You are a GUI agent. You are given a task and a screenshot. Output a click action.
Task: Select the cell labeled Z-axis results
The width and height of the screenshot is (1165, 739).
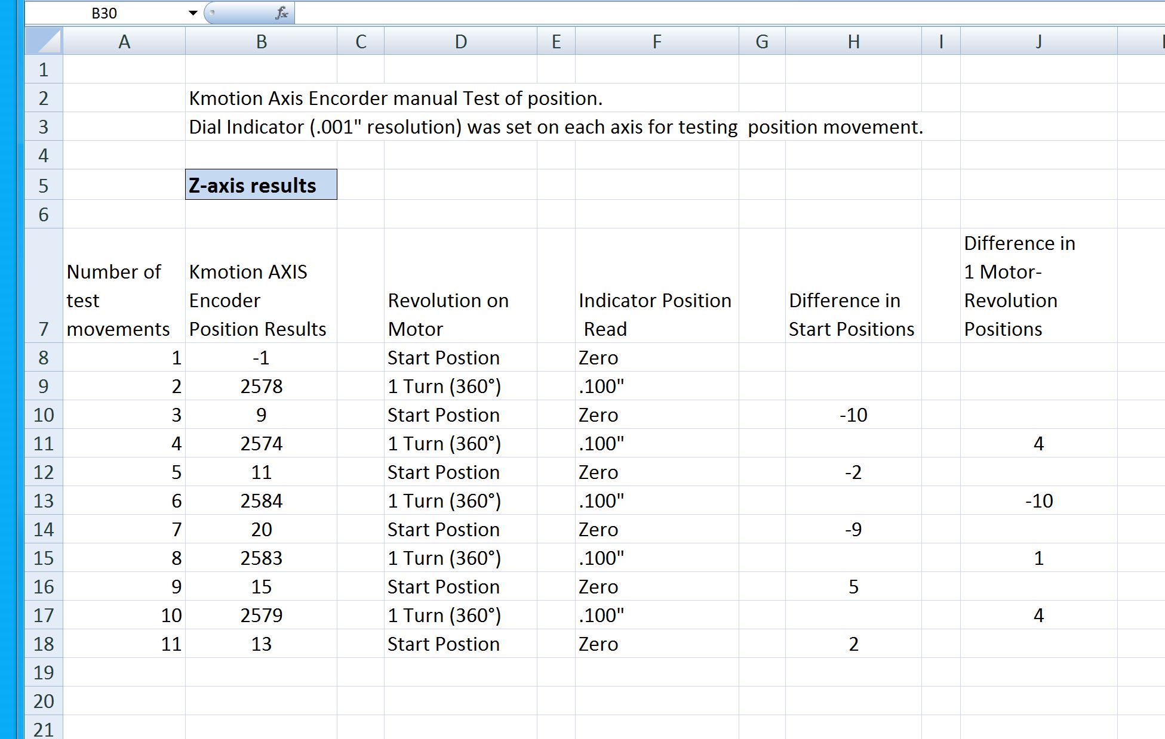[x=261, y=184]
